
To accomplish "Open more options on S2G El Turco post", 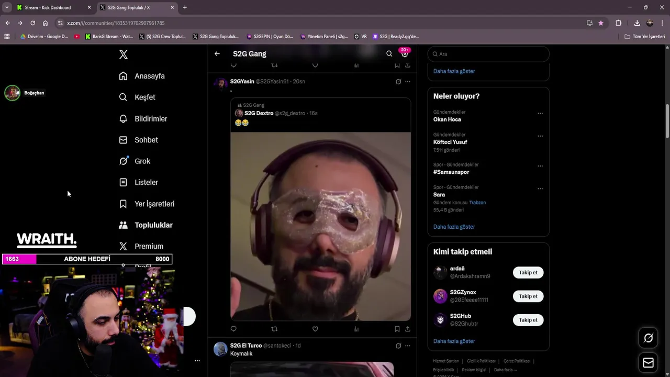I will click(408, 346).
